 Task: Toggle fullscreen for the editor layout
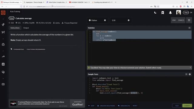pos(189,20)
